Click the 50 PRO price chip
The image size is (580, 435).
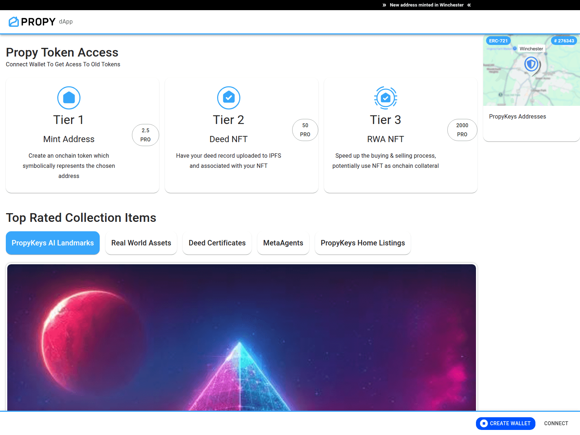click(x=305, y=130)
